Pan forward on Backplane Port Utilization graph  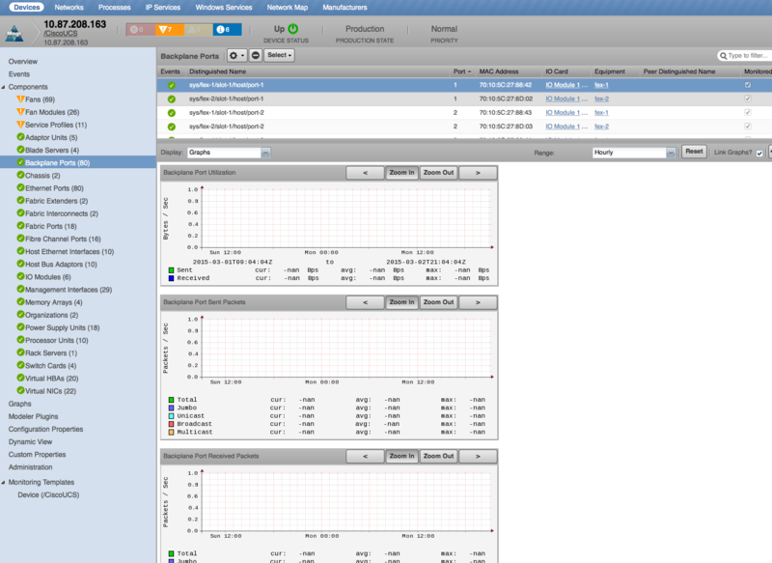tap(478, 173)
